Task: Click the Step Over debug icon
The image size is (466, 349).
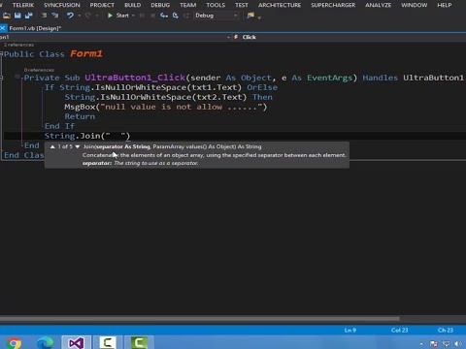Action: click(x=175, y=16)
